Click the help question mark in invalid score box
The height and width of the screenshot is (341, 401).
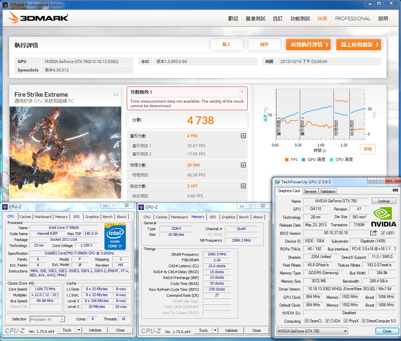pyautogui.click(x=242, y=92)
